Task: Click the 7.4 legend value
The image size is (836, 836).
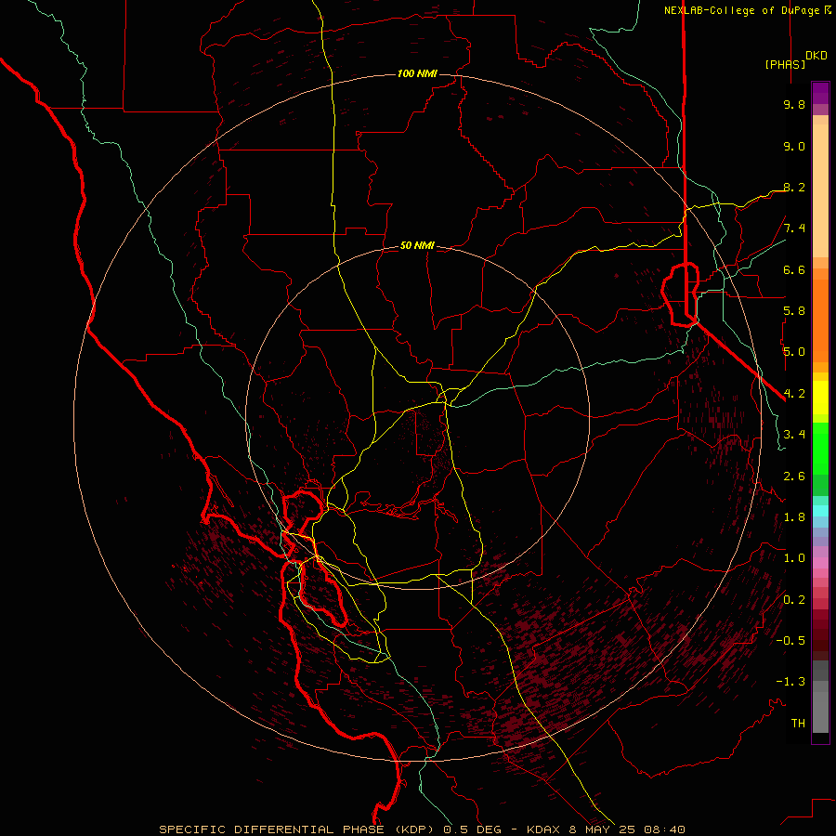Action: pyautogui.click(x=794, y=229)
